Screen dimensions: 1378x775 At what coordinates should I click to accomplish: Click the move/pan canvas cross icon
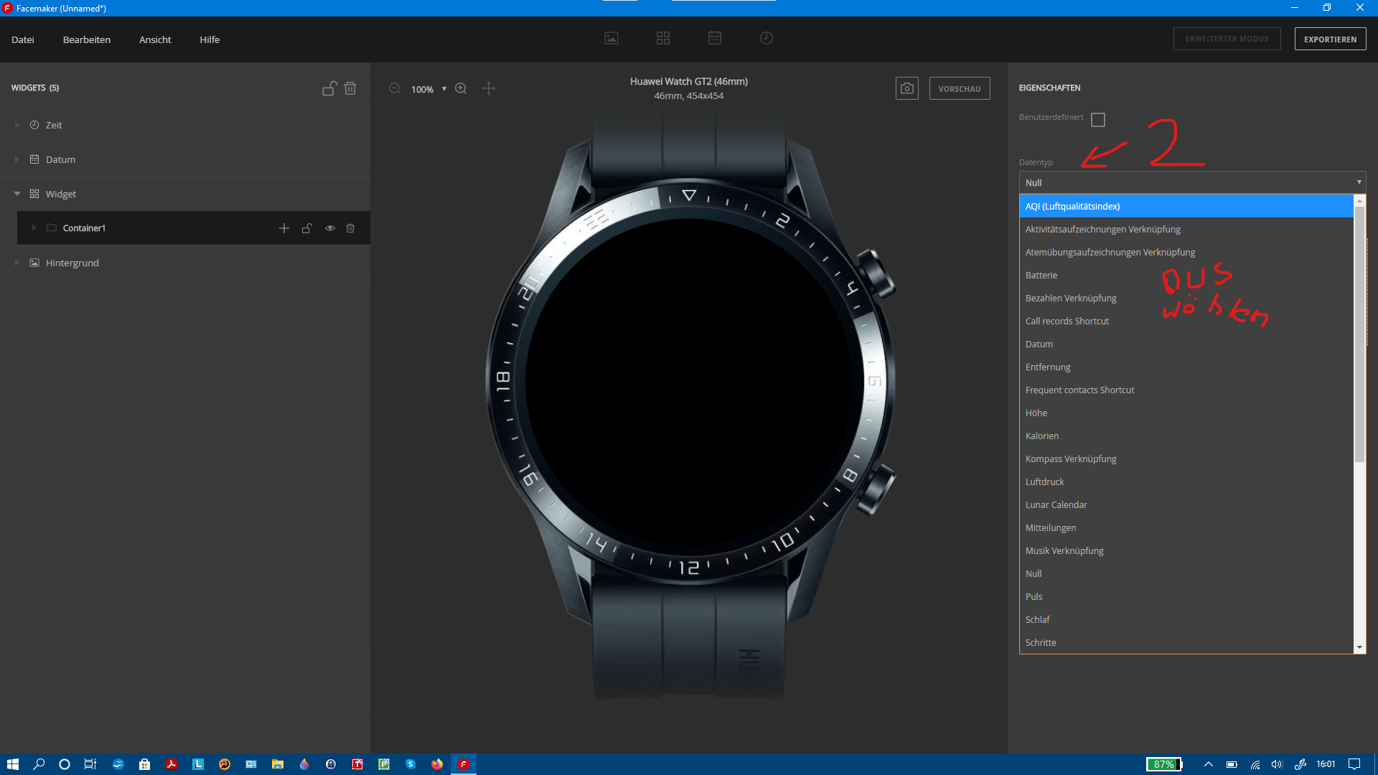point(489,88)
